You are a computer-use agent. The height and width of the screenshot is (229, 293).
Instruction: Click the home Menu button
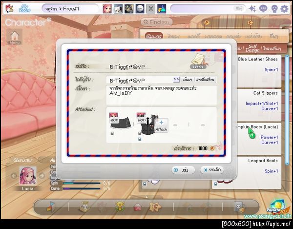click(15, 37)
